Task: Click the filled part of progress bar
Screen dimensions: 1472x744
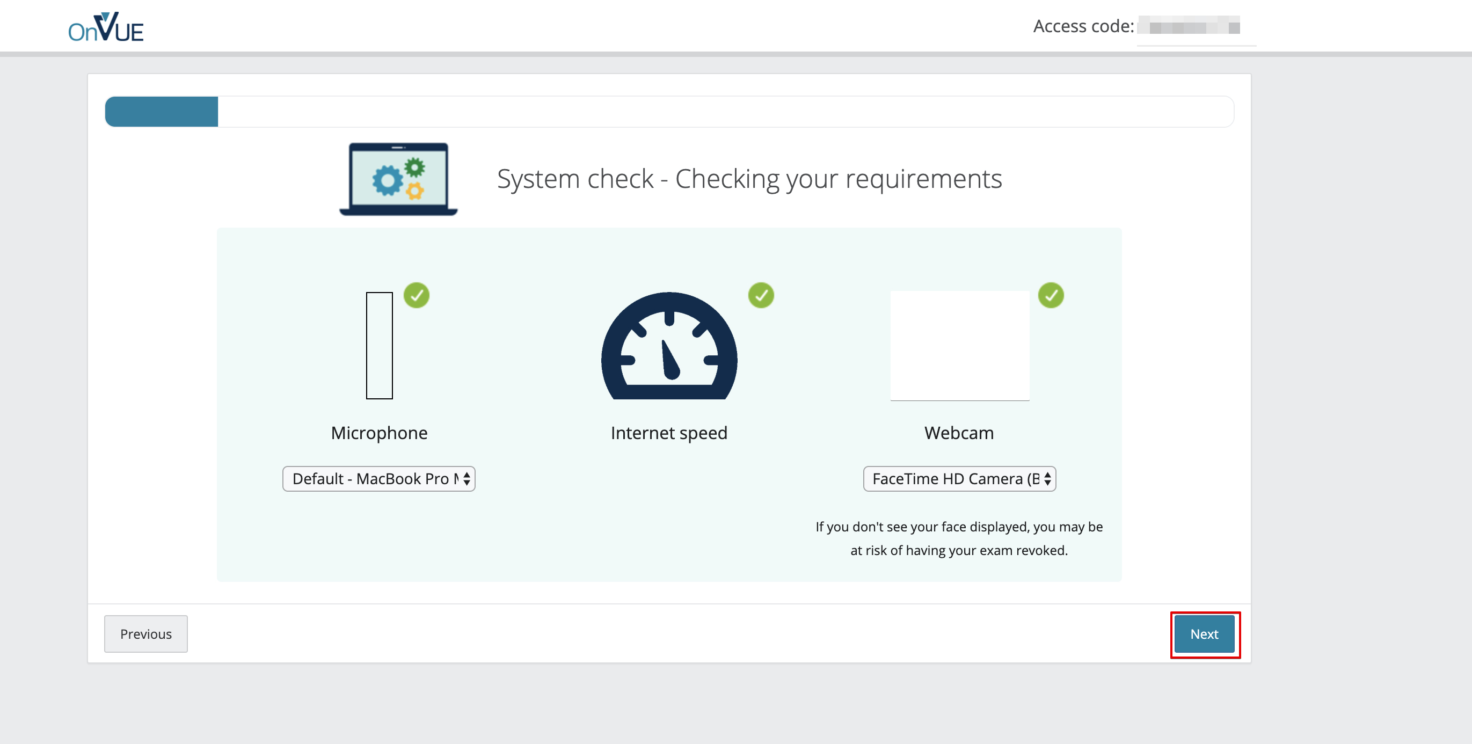Action: click(x=162, y=112)
